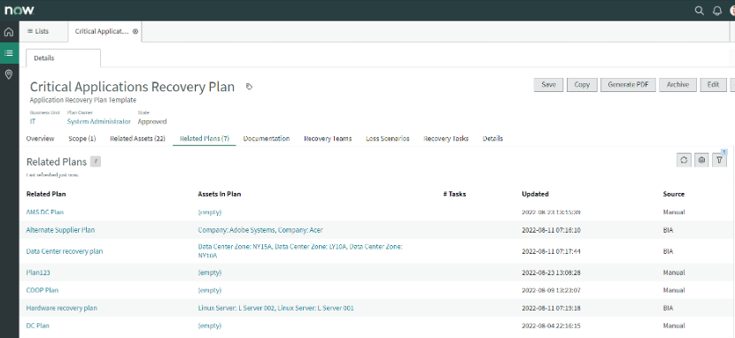This screenshot has height=338, width=735.
Task: Open the Alternate Supplier Plan link
Action: pos(60,230)
